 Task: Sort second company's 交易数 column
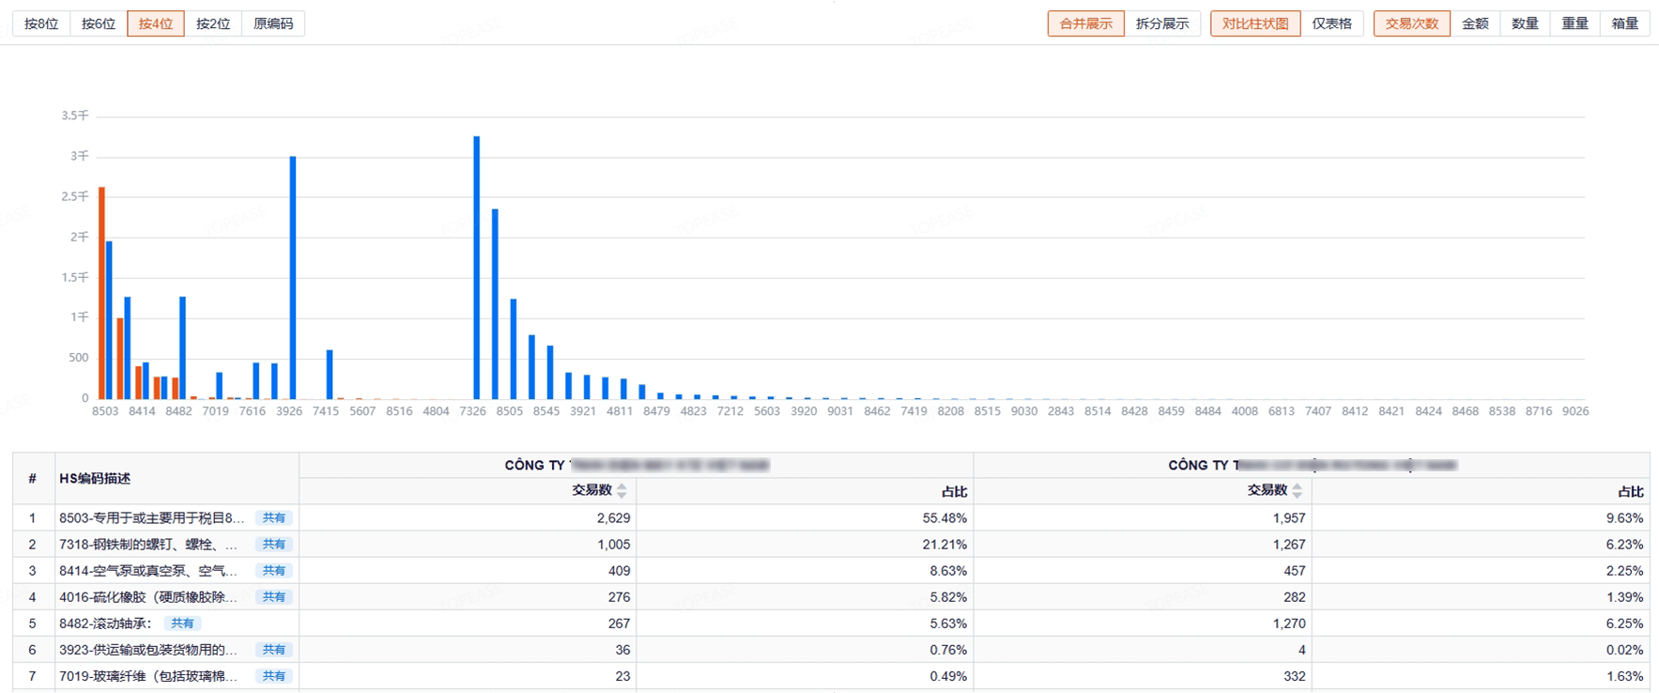point(1297,491)
